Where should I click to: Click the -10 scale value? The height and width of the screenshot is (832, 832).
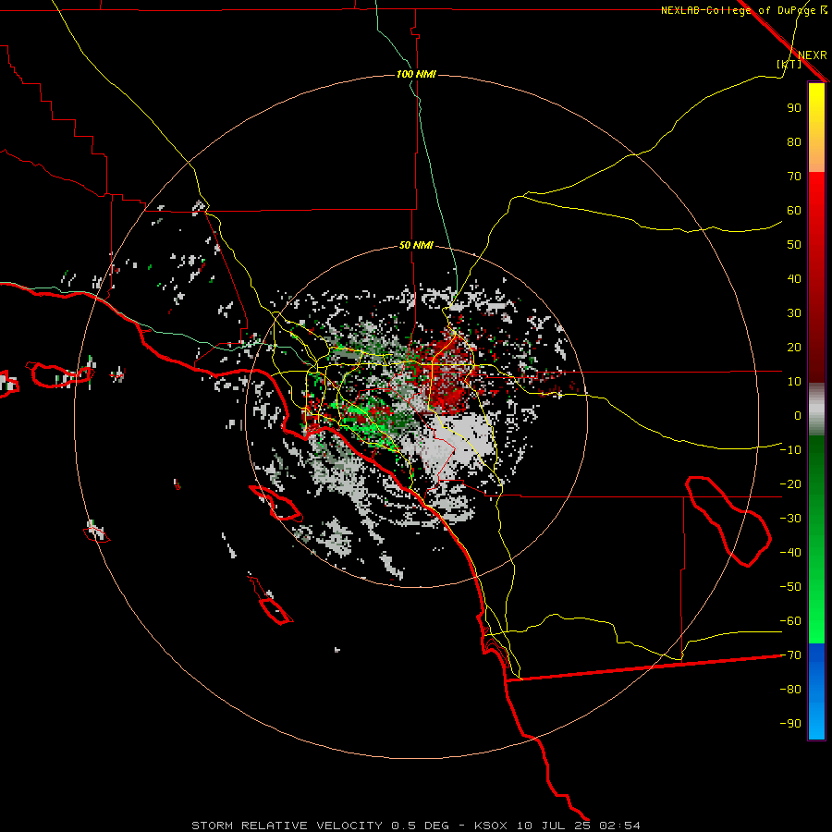tap(790, 450)
